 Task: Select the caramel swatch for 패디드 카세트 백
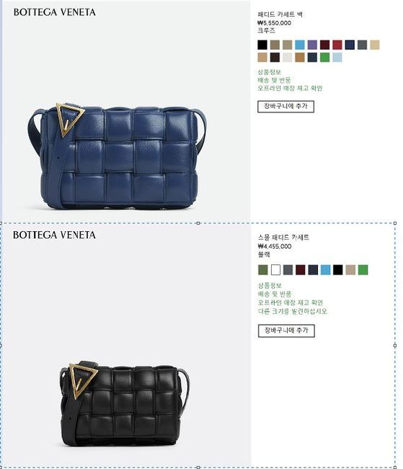tap(300, 57)
